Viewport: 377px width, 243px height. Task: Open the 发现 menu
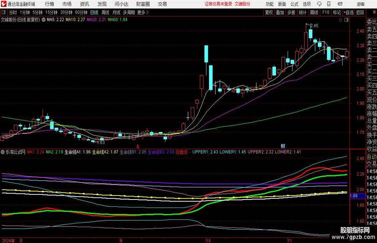pos(102,4)
